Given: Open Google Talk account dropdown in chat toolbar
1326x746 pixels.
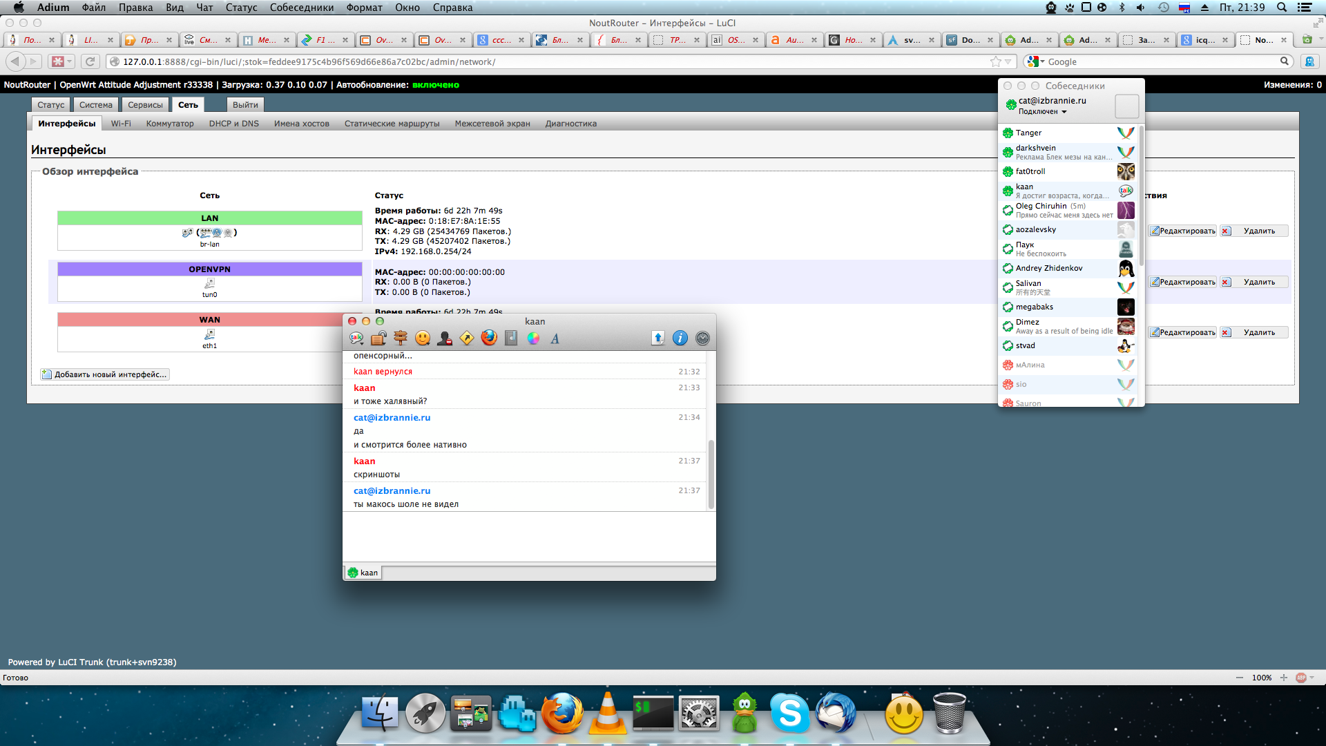Looking at the screenshot, I should coord(356,338).
